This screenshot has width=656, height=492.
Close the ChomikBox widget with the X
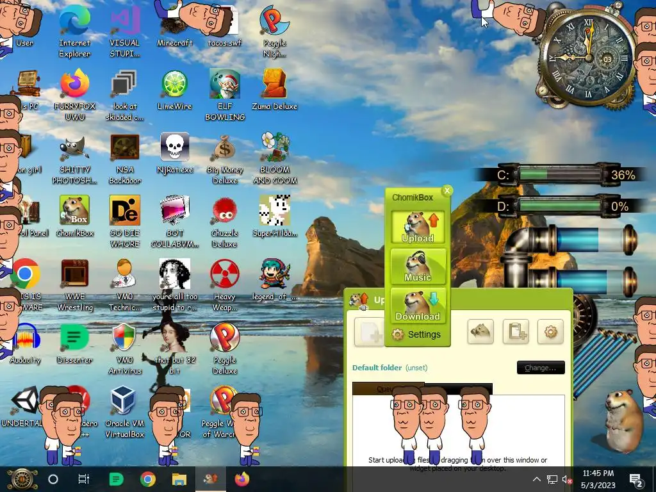coord(447,191)
